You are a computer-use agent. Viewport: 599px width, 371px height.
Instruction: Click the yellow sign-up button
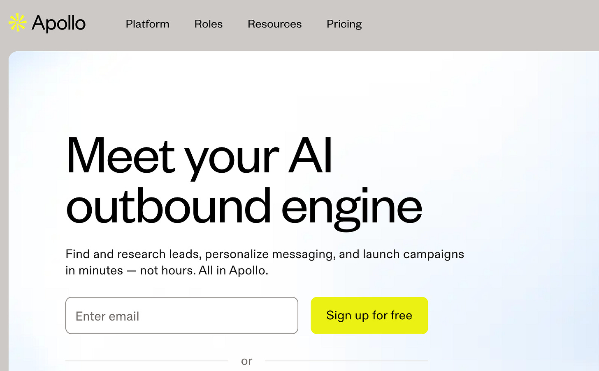click(x=369, y=315)
